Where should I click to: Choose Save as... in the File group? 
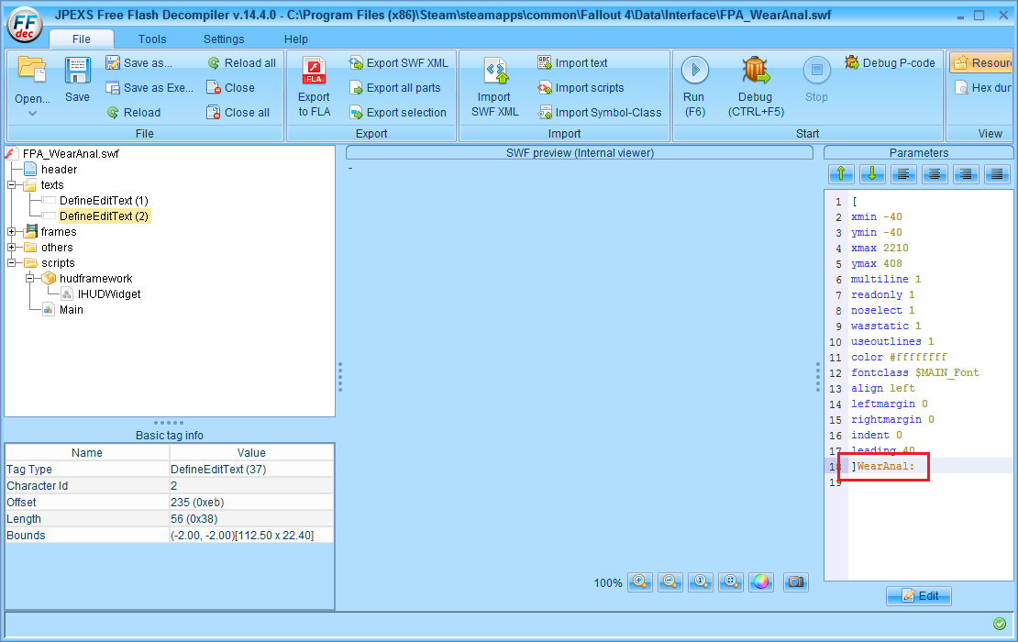click(x=139, y=63)
